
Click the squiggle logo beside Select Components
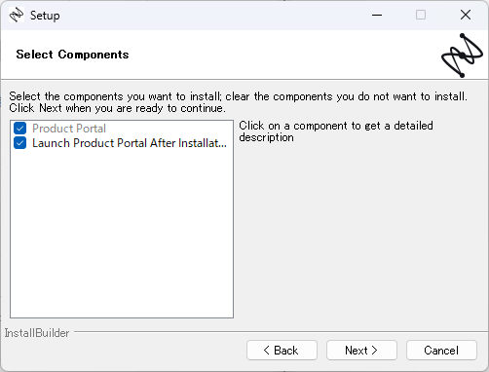[462, 56]
